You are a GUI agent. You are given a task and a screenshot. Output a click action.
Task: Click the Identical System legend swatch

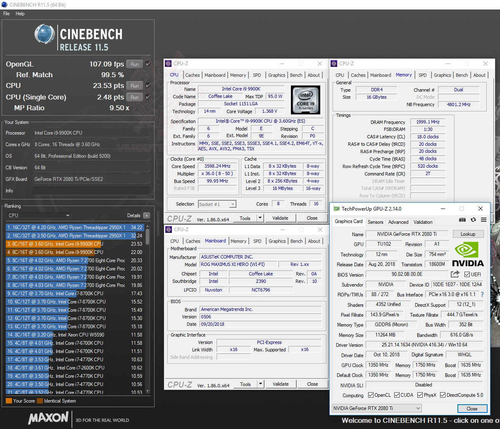(40, 401)
